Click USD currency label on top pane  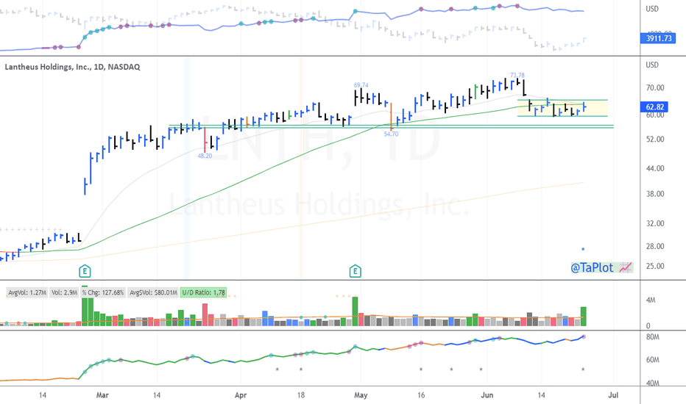click(652, 9)
